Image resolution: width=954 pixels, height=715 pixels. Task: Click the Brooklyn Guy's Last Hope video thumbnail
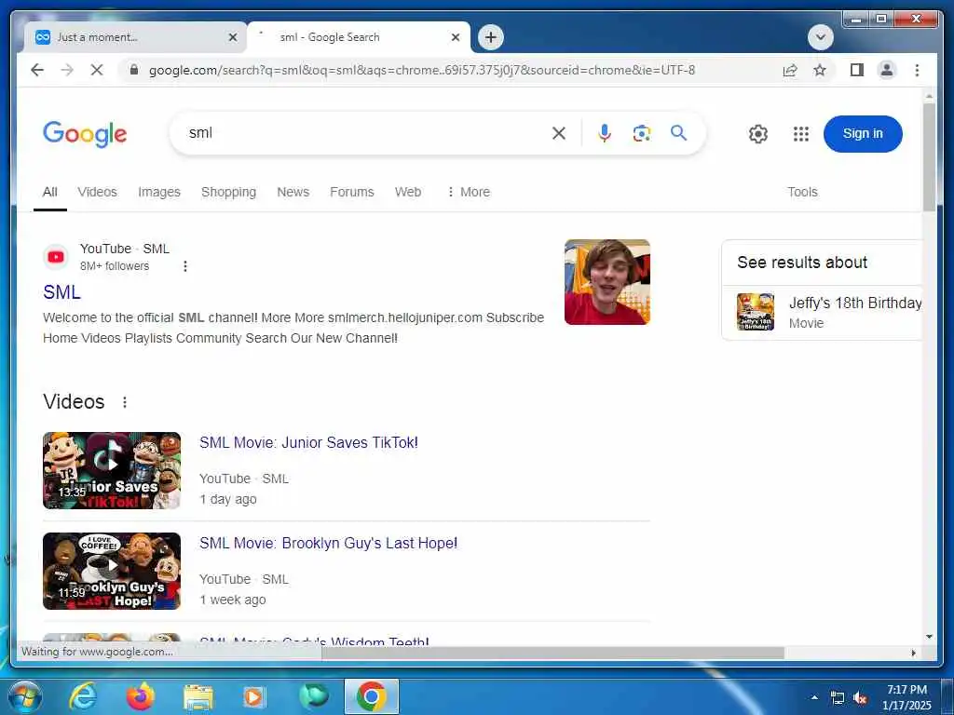pos(112,571)
